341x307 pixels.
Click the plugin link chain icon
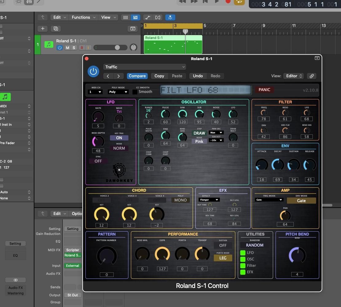(x=312, y=76)
